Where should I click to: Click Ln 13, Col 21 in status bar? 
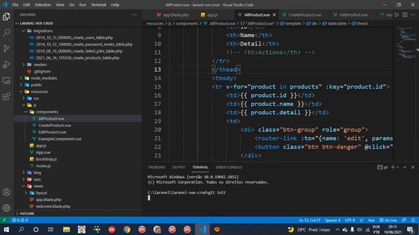[310, 220]
